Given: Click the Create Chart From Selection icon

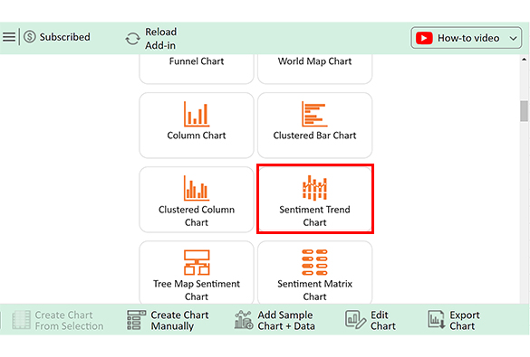Looking at the screenshot, I should [22, 320].
